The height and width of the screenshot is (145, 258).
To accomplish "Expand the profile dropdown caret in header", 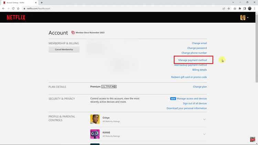I will 248,18.
